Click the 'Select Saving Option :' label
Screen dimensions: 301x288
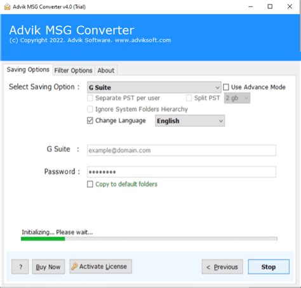pyautogui.click(x=44, y=87)
